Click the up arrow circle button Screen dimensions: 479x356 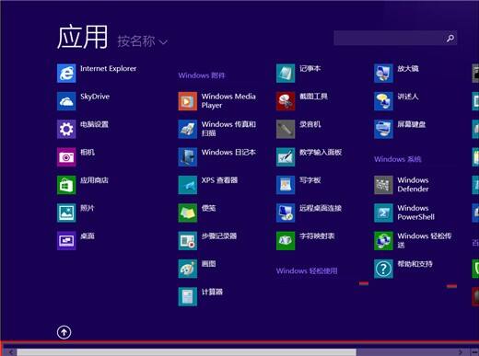(x=64, y=332)
